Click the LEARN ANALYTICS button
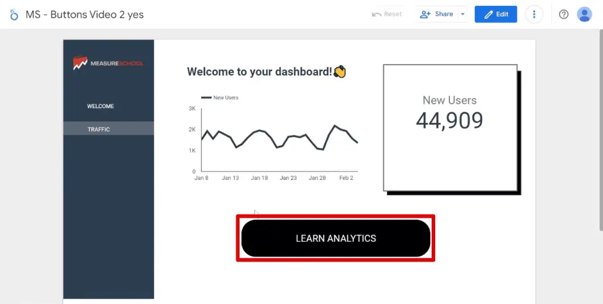 click(x=336, y=238)
